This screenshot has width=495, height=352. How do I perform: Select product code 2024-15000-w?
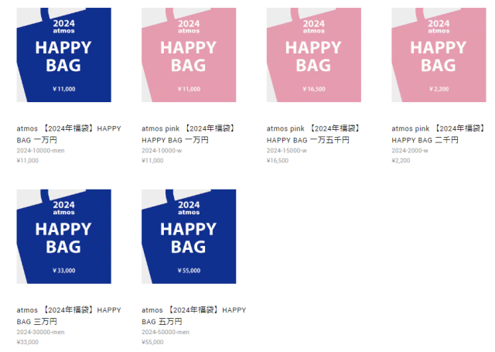tap(287, 151)
